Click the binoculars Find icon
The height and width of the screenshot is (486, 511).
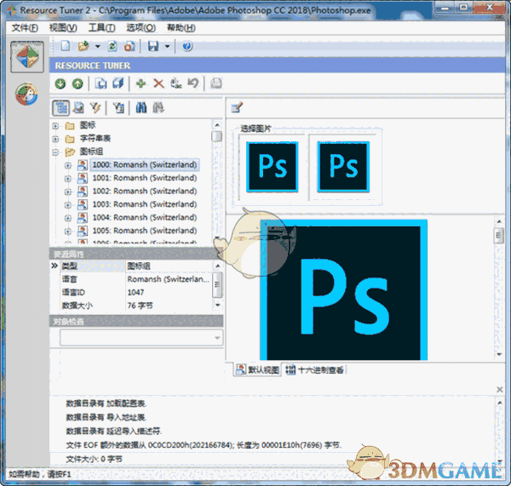pyautogui.click(x=141, y=107)
